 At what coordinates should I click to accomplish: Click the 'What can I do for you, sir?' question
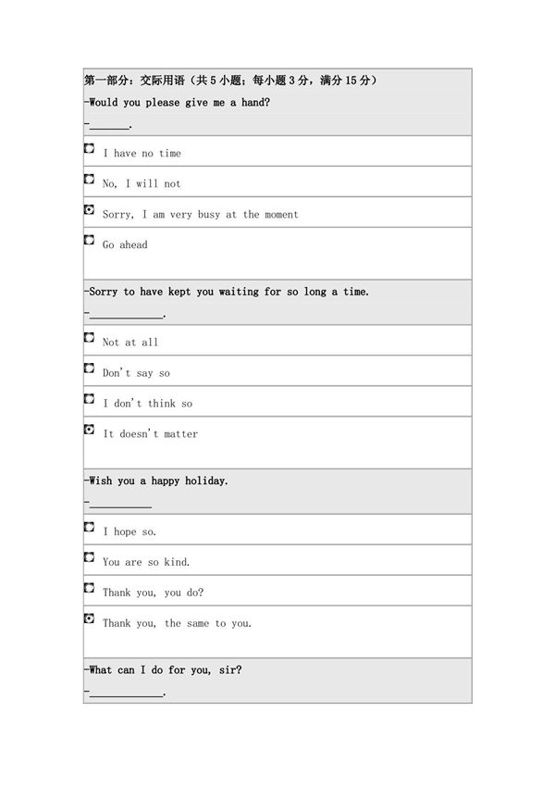click(x=163, y=669)
